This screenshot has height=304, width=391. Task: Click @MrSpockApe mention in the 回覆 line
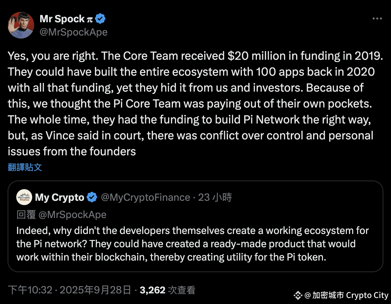tap(72, 215)
